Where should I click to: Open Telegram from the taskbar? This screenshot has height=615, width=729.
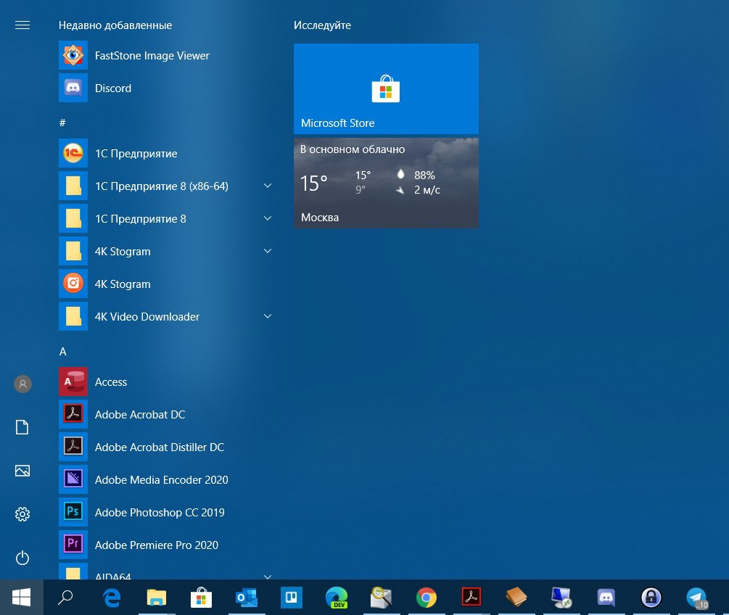pyautogui.click(x=696, y=598)
